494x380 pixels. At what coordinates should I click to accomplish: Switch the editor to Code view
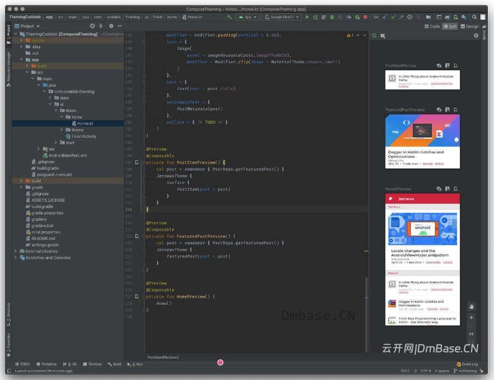pyautogui.click(x=432, y=26)
